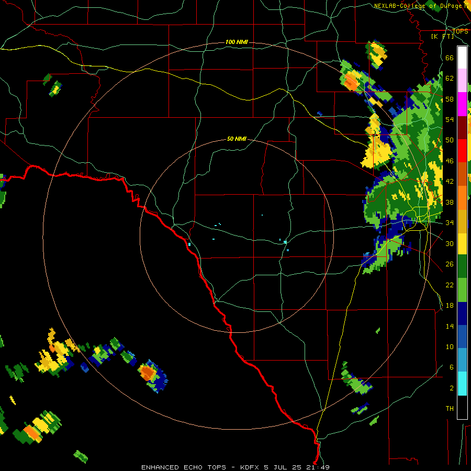This screenshot has width=471, height=471.
Task: Select the navy blue legend swatch
Action: [462, 313]
